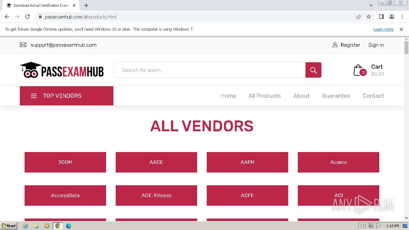Open the All Products menu item

[265, 96]
